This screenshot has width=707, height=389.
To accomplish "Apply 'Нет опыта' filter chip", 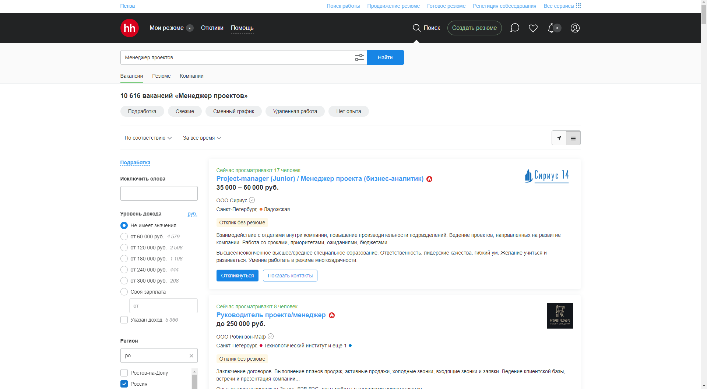I will point(349,111).
